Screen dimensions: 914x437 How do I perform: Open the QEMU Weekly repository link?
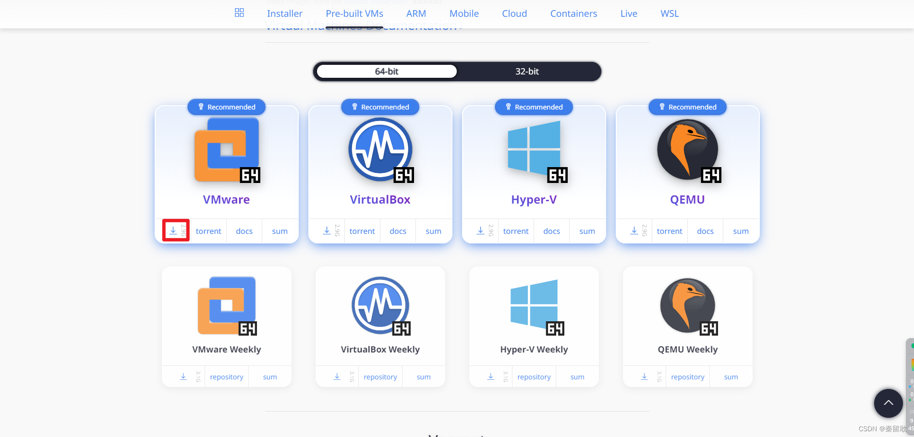pos(688,377)
